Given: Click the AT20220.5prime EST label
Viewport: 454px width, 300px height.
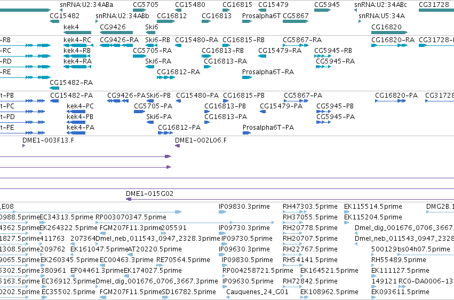Looking at the screenshot, I should (155, 249).
